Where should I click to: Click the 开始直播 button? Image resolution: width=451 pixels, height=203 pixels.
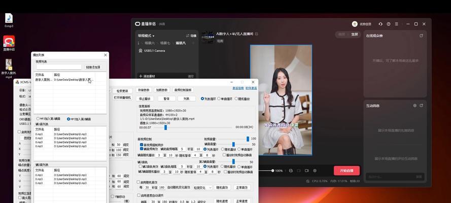pyautogui.click(x=346, y=171)
